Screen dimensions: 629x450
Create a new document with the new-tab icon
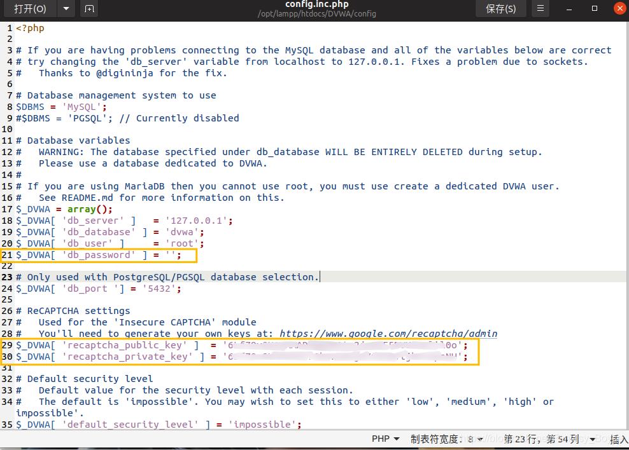click(90, 9)
